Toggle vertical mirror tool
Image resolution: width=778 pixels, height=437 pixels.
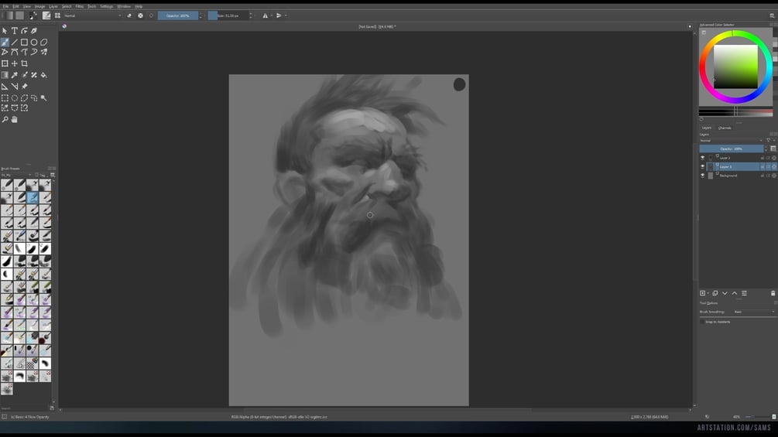(279, 15)
